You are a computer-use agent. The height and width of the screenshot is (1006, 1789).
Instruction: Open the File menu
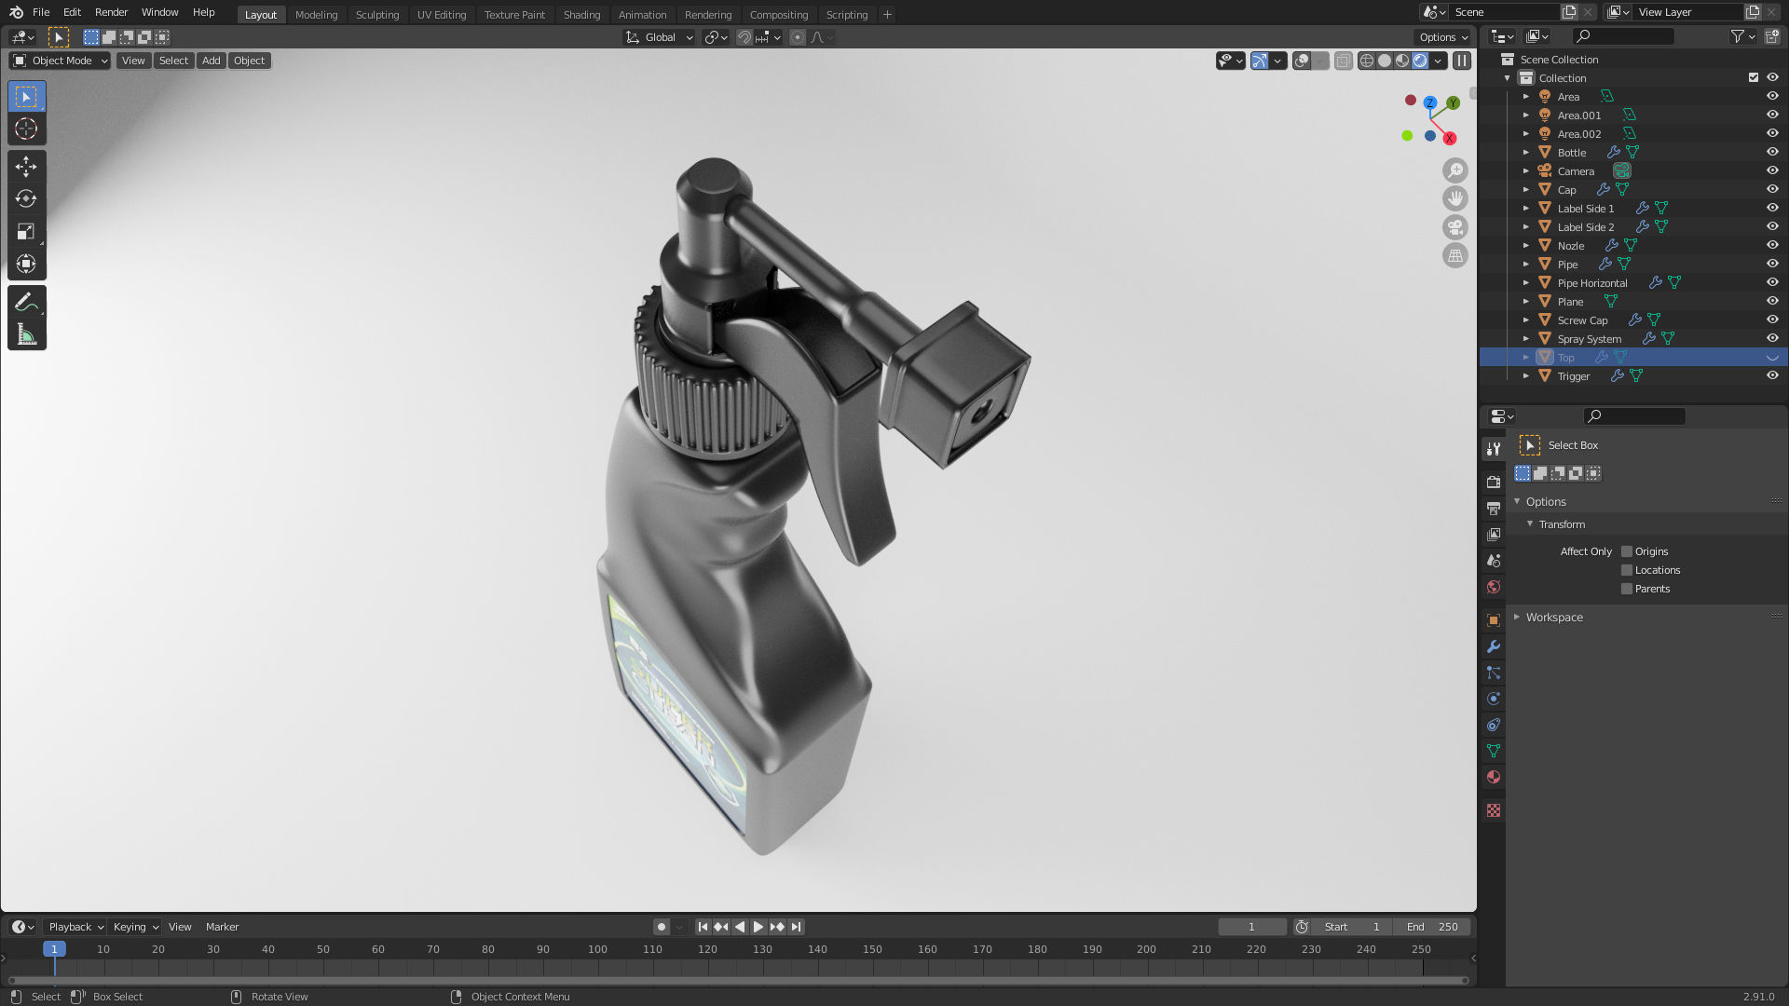pos(41,12)
